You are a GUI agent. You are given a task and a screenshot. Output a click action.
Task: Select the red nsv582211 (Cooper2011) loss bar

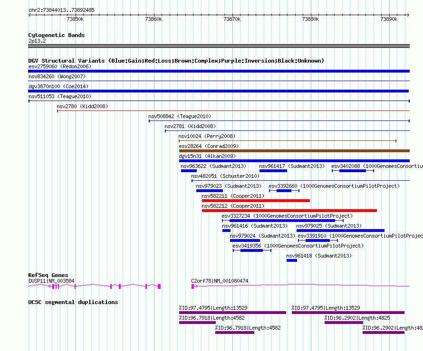[256, 201]
